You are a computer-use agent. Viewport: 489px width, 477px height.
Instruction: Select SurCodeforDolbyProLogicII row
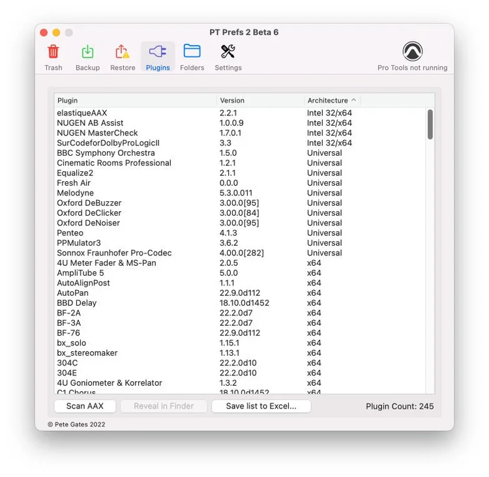pos(239,143)
